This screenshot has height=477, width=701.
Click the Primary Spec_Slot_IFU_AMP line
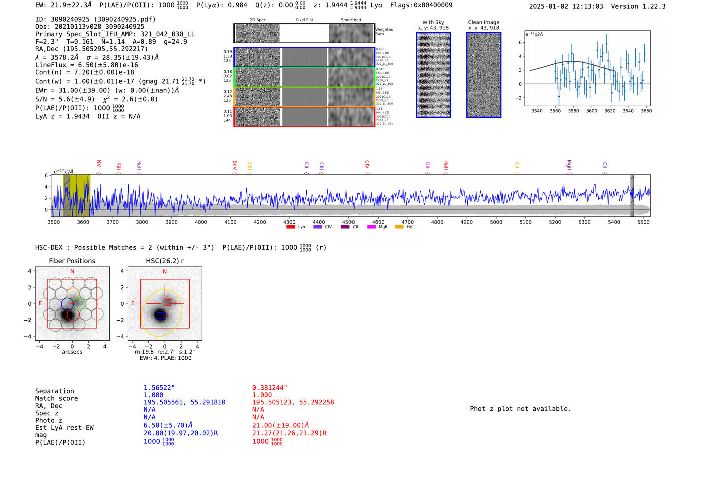[x=115, y=34]
